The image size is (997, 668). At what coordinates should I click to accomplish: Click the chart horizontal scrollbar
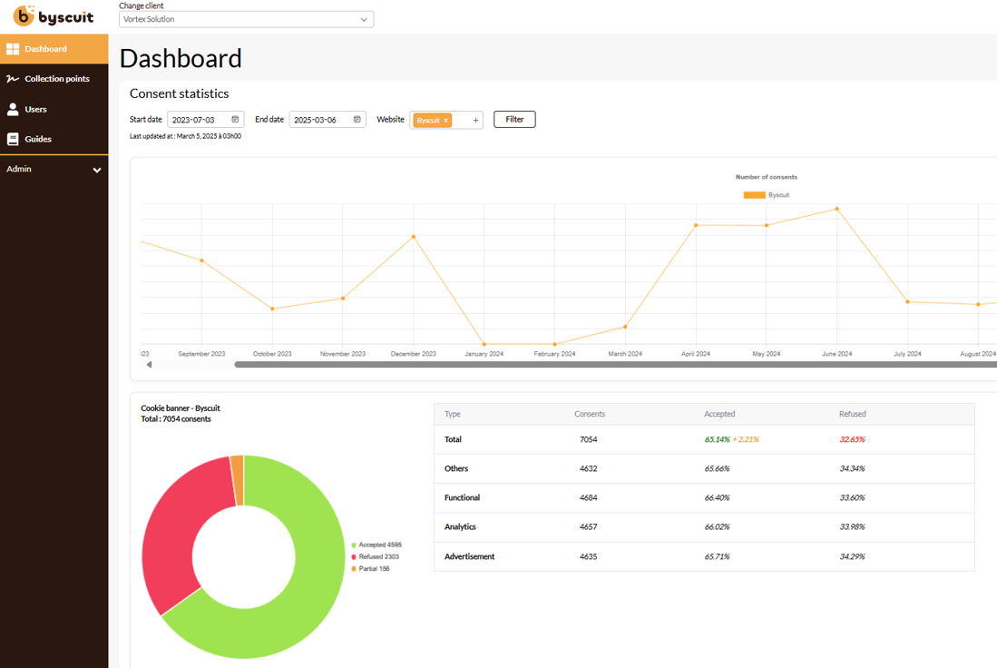pyautogui.click(x=615, y=365)
